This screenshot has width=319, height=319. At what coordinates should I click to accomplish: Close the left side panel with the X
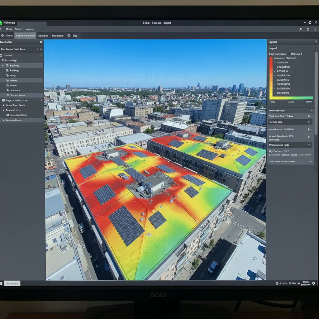click(x=40, y=42)
